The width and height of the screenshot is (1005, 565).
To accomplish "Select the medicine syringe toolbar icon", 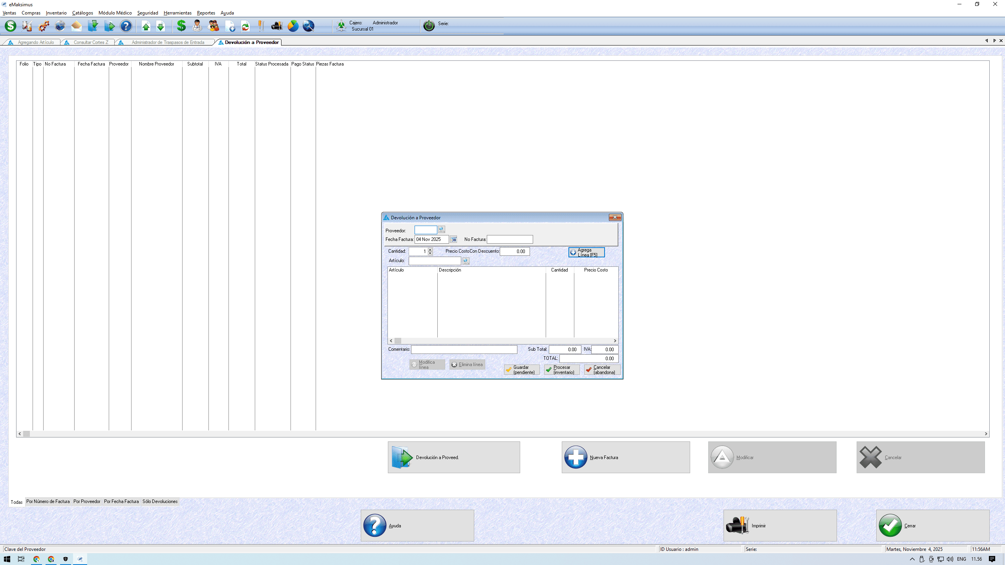I will pyautogui.click(x=27, y=26).
